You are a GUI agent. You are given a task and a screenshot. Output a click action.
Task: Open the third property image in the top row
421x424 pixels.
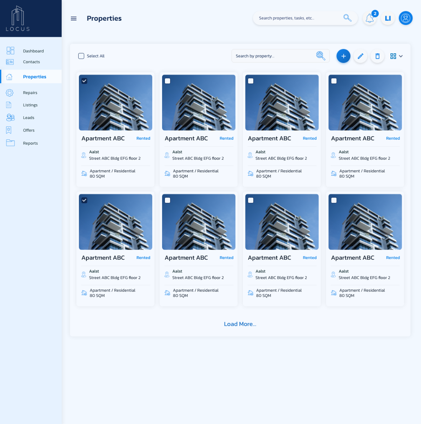[282, 102]
